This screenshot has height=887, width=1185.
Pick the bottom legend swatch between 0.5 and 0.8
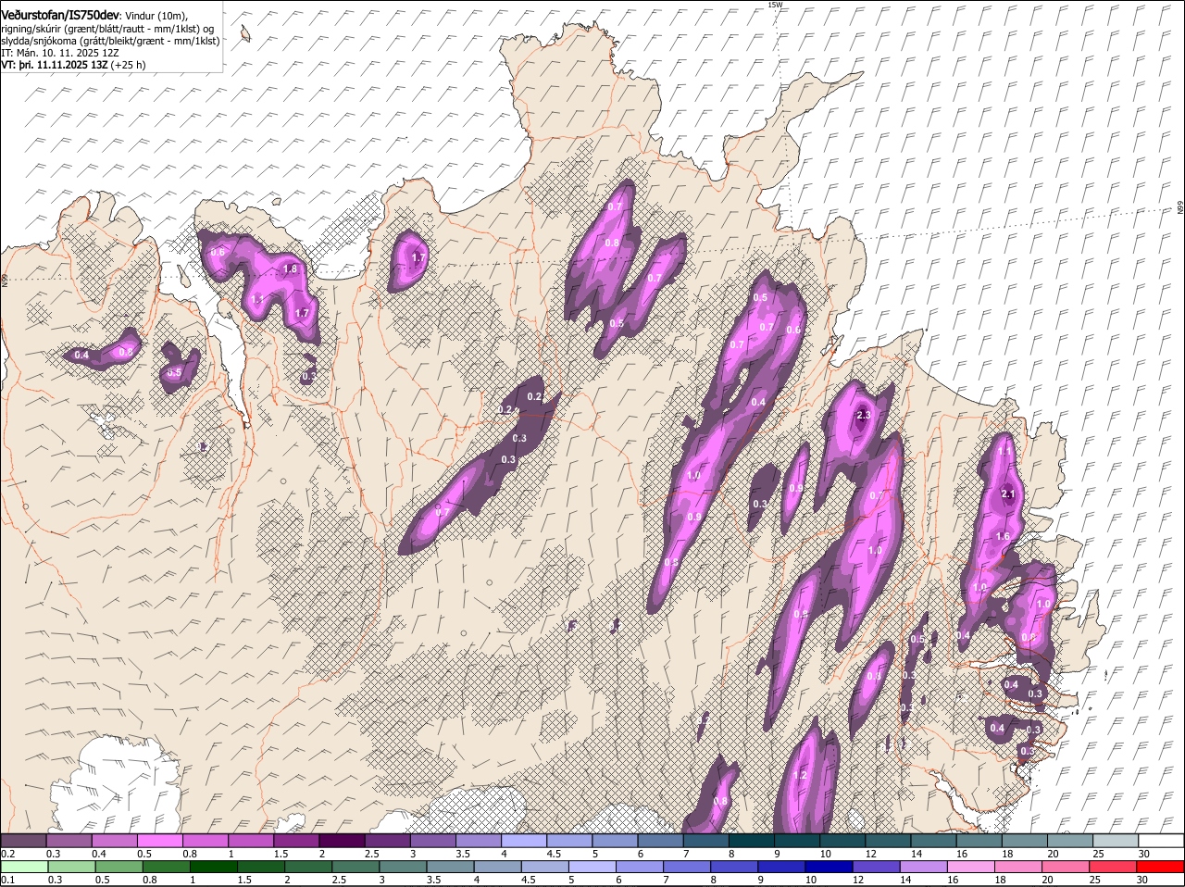(x=118, y=867)
